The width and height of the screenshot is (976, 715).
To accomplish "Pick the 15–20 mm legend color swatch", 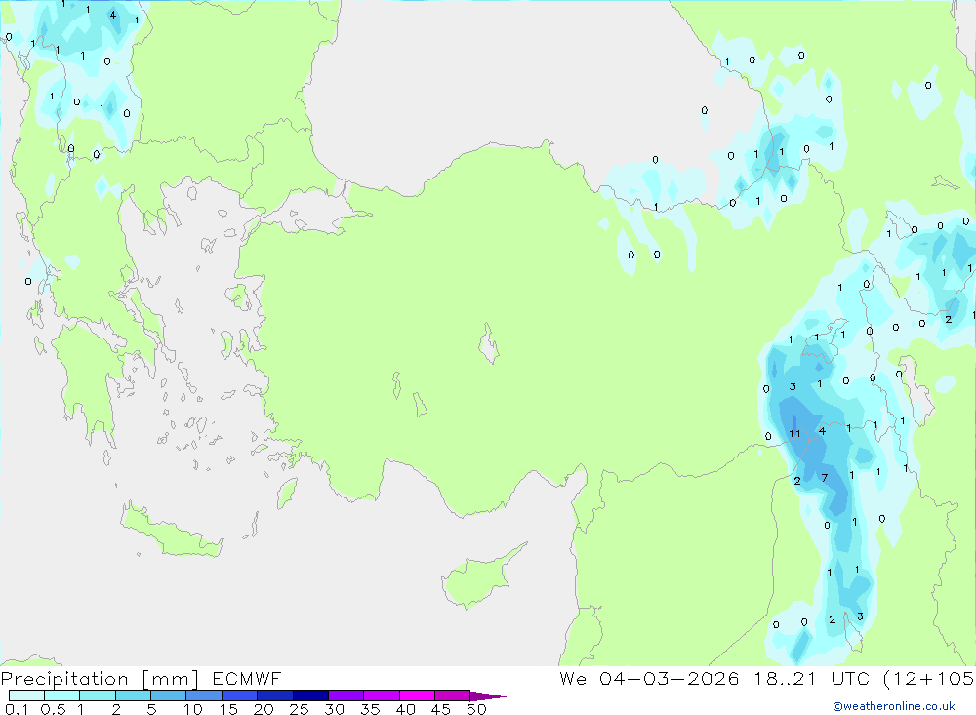I will 240,695.
